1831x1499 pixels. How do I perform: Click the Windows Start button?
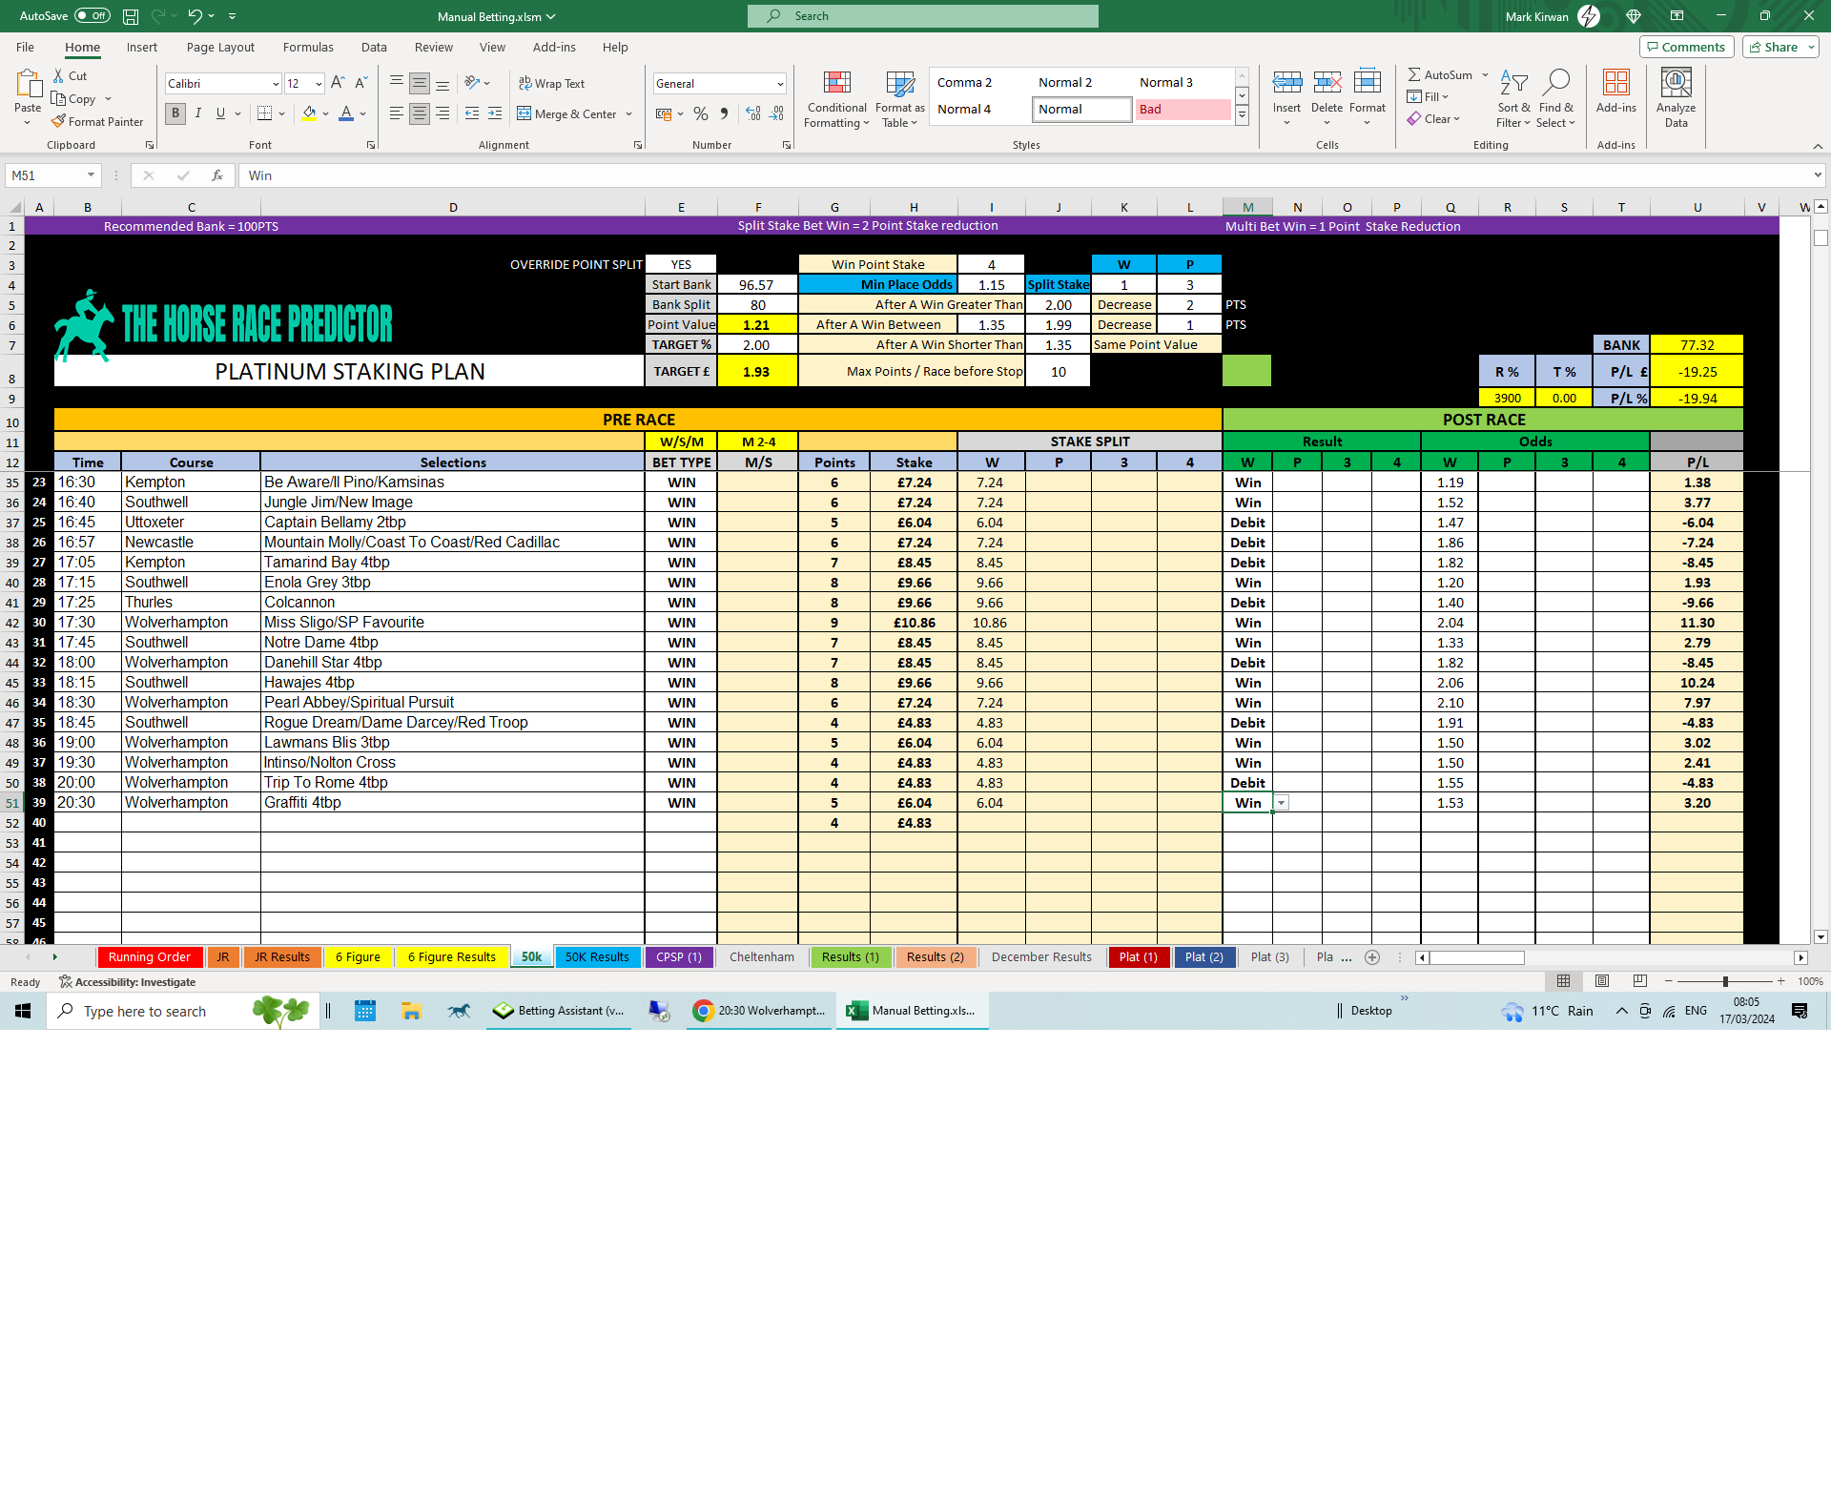[x=23, y=1011]
